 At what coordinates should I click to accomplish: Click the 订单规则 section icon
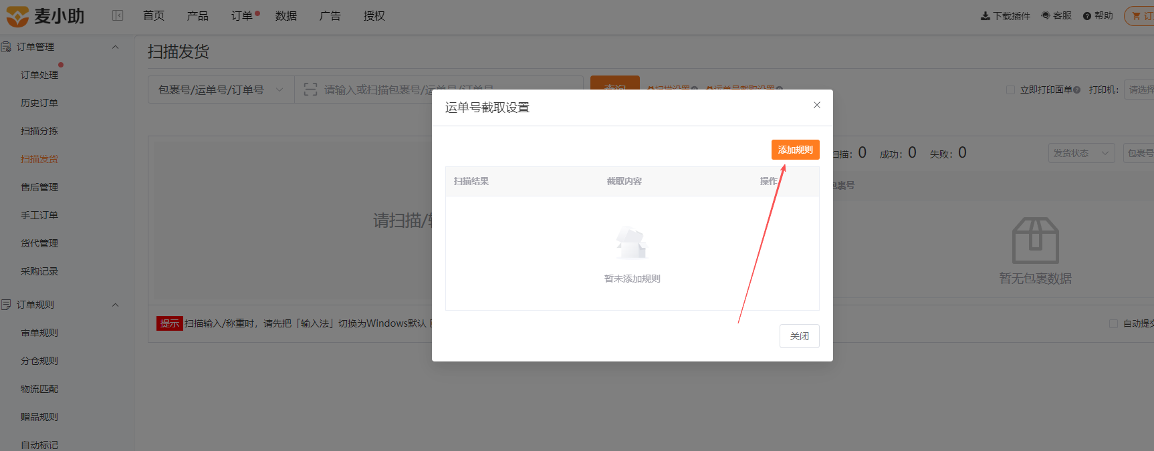(6, 305)
